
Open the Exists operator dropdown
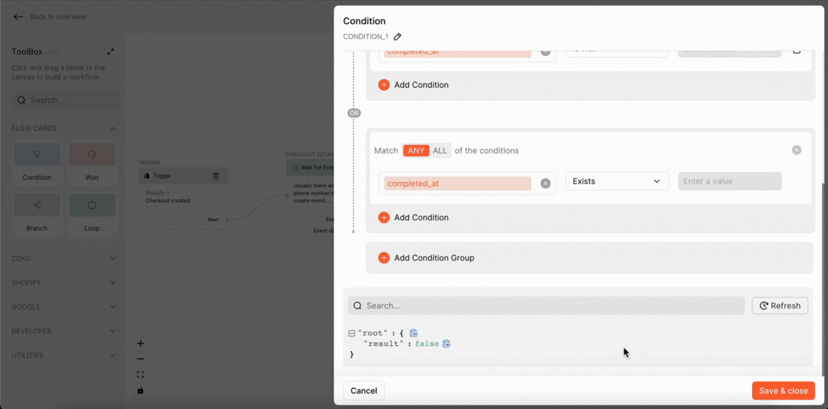617,181
